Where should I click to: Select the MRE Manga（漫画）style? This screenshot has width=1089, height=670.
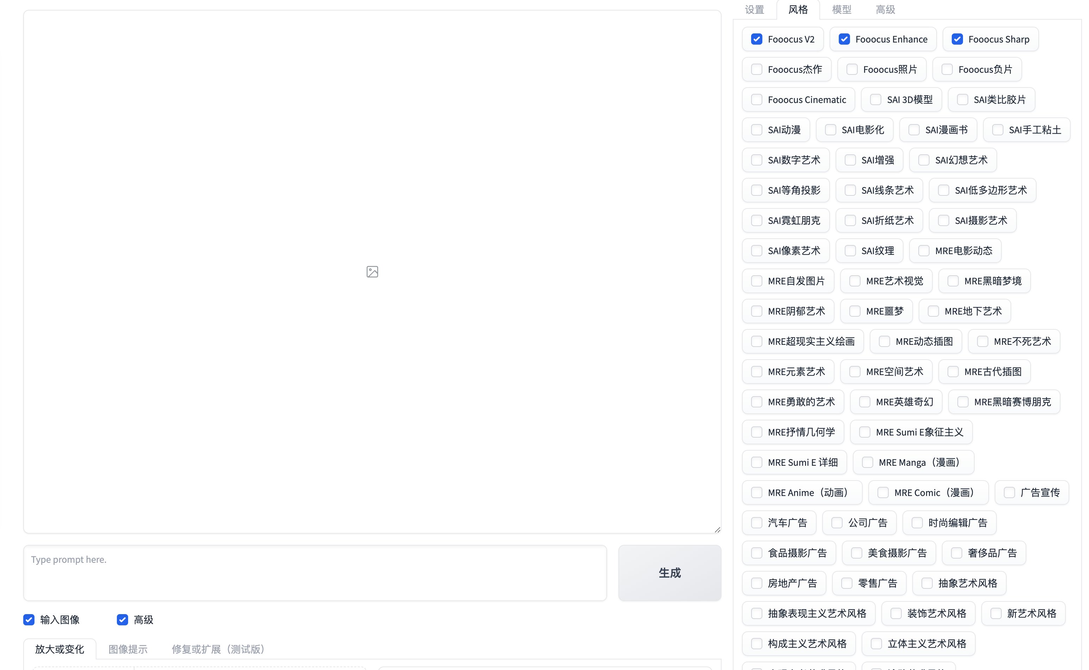(867, 463)
